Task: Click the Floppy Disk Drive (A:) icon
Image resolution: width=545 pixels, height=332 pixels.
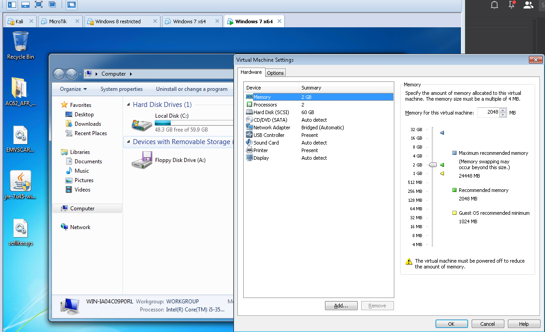Action: tap(142, 160)
